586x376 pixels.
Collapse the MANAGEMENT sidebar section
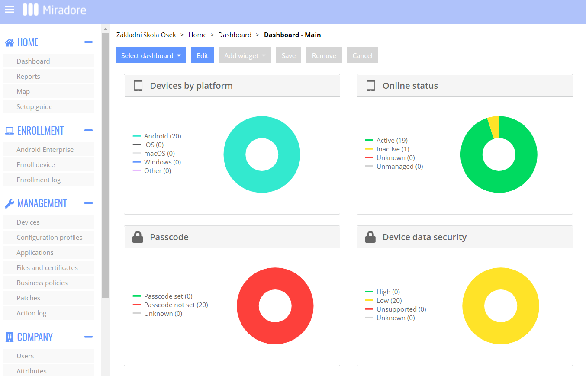88,203
